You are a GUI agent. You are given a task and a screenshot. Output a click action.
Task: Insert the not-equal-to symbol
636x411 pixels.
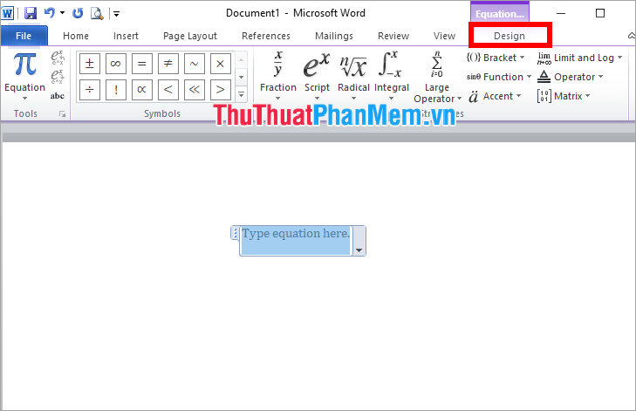click(x=168, y=64)
